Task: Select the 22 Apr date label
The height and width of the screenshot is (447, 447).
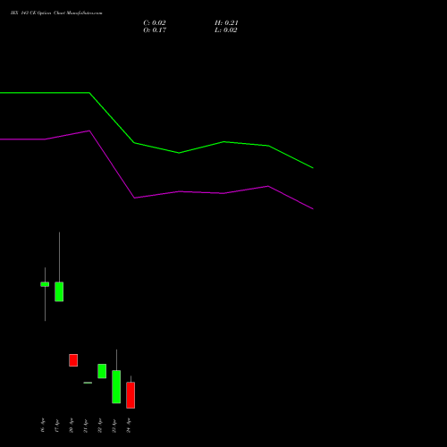Action: point(100,426)
